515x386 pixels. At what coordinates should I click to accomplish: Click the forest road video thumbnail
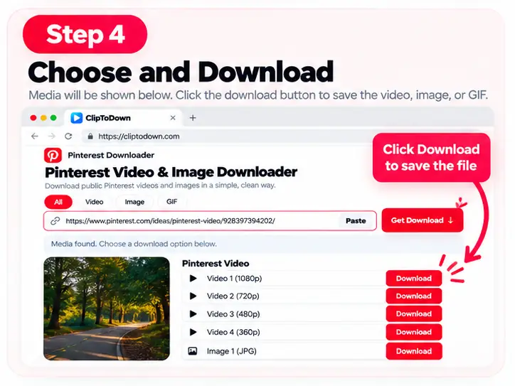tap(107, 309)
